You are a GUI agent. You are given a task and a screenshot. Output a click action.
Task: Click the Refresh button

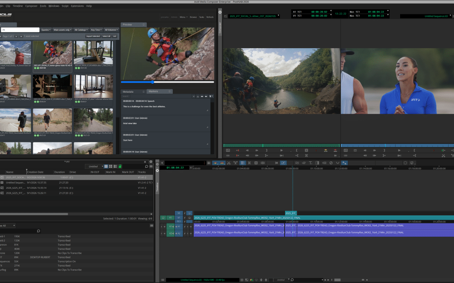point(210,17)
